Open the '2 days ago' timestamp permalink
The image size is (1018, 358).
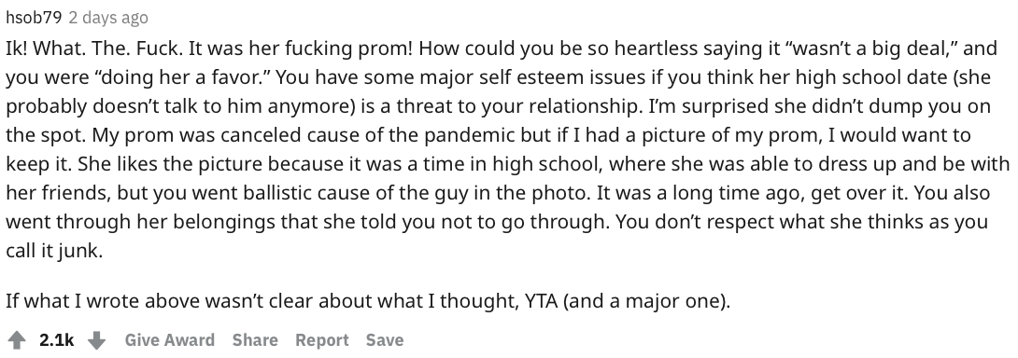108,18
